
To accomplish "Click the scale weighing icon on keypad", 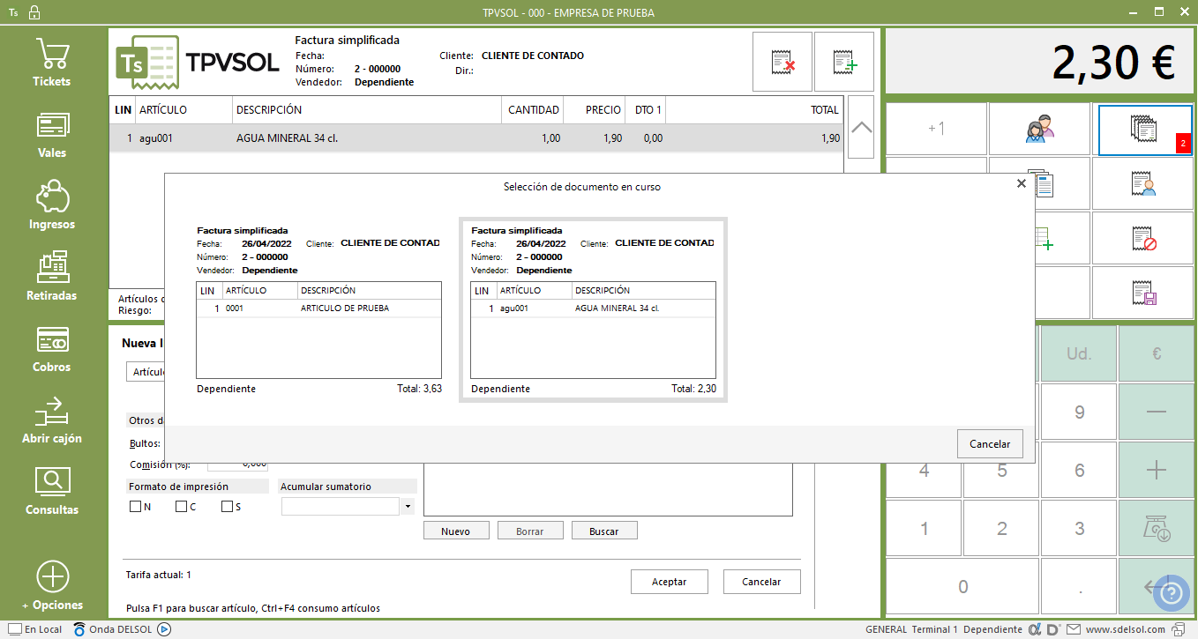I will [1156, 529].
